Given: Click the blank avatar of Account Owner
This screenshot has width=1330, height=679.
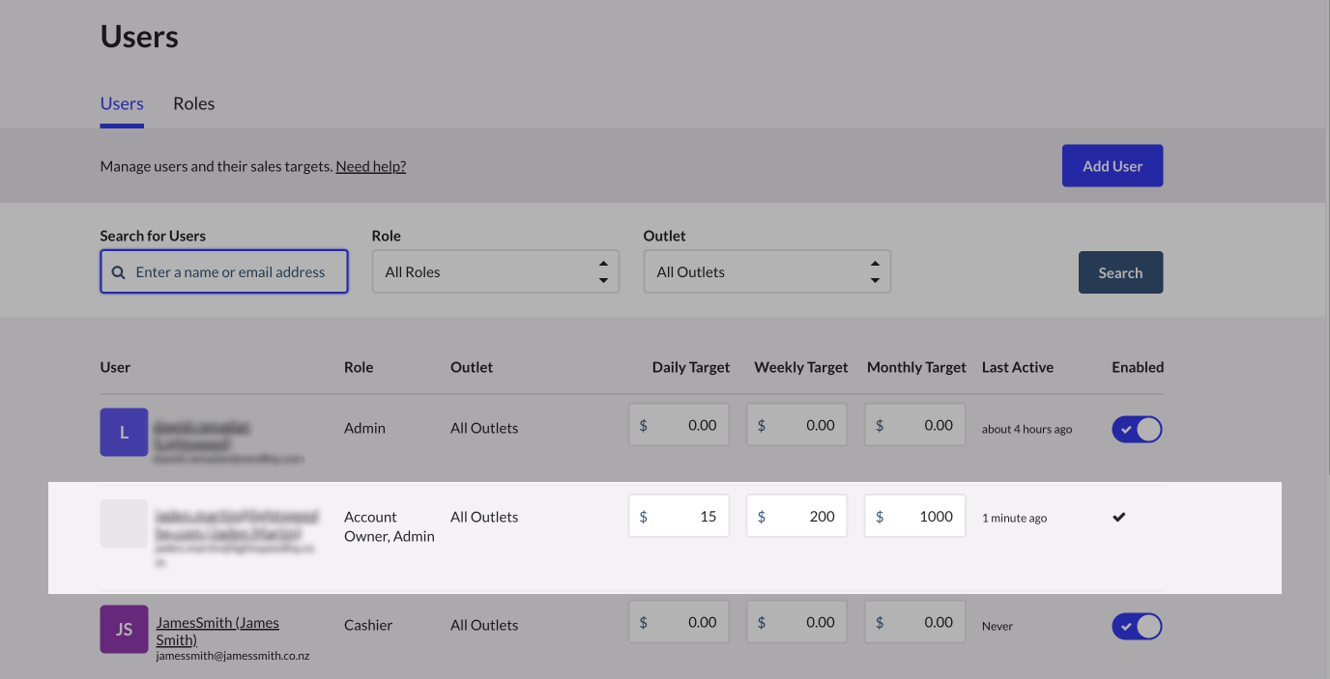Looking at the screenshot, I should coord(124,523).
